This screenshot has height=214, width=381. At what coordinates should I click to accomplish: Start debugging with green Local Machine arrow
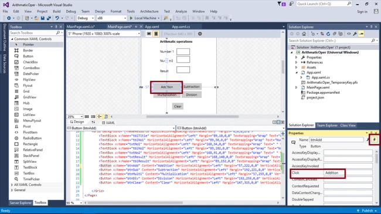click(131, 18)
